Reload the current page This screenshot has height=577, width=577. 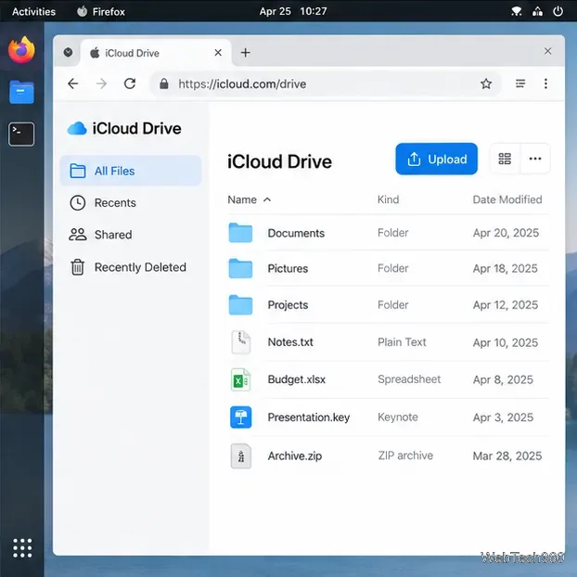click(130, 83)
